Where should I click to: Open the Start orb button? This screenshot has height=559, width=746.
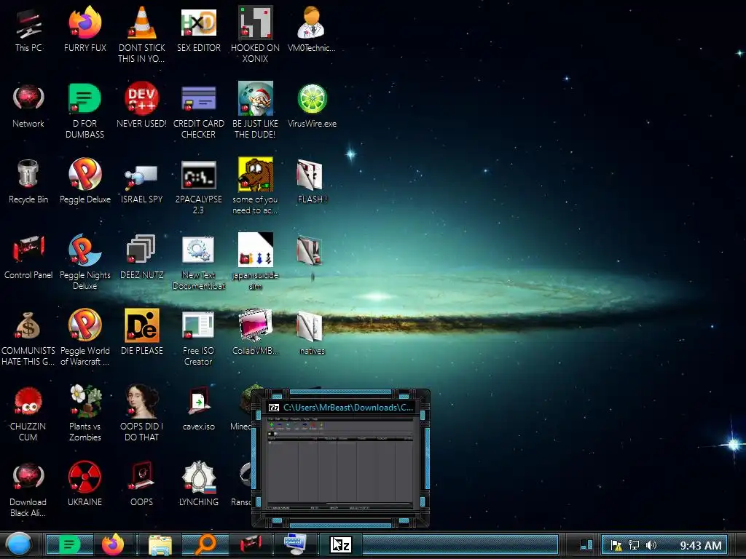19,544
